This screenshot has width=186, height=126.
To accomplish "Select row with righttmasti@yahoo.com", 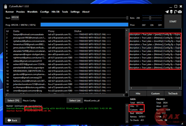I will (65, 58).
